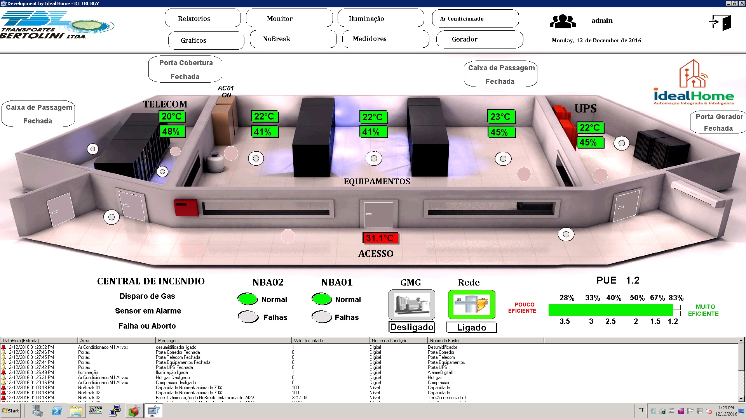This screenshot has height=419, width=746.
Task: Click the green PUE efficiency bar
Action: 610,310
